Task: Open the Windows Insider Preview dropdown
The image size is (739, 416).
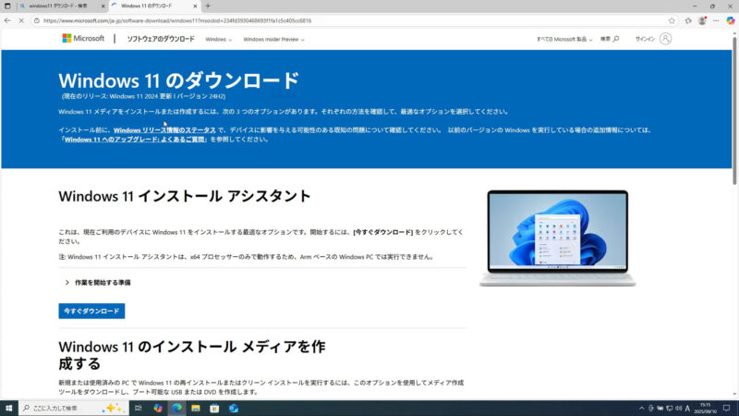Action: (x=273, y=40)
